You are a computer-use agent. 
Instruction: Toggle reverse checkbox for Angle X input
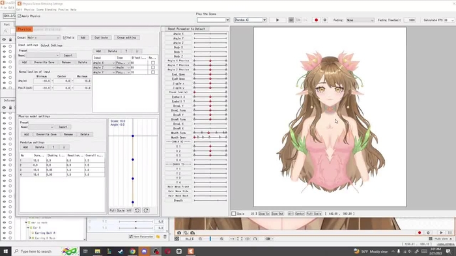tap(153, 63)
